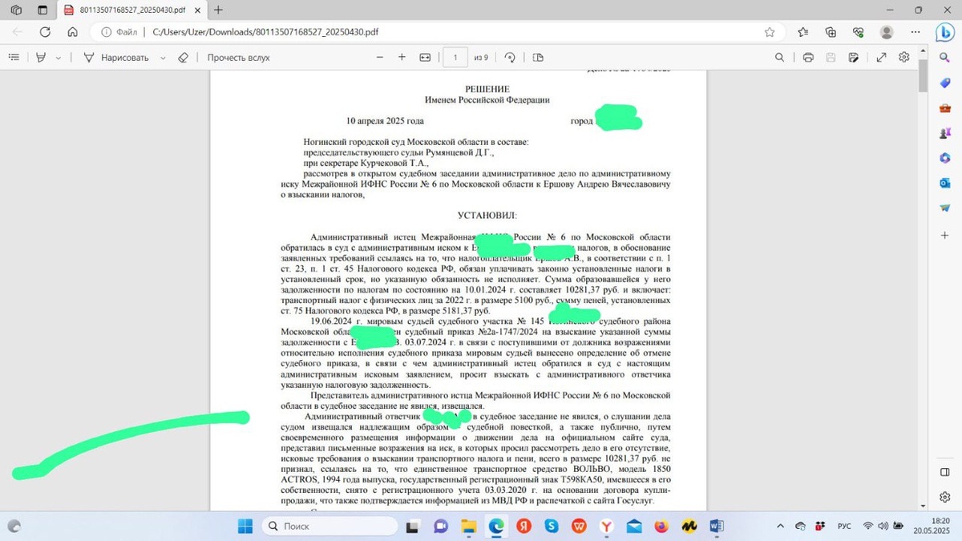Open sidebar tools briefcase icon
The image size is (962, 541).
click(x=945, y=108)
